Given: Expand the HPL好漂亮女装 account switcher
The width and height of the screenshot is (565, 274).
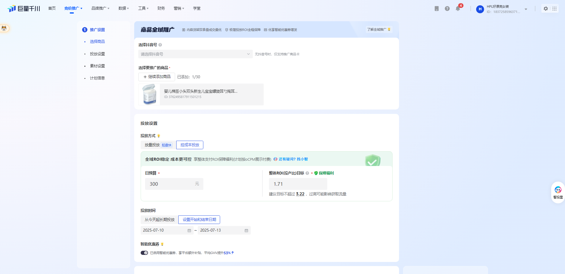Looking at the screenshot, I should pyautogui.click(x=526, y=9).
